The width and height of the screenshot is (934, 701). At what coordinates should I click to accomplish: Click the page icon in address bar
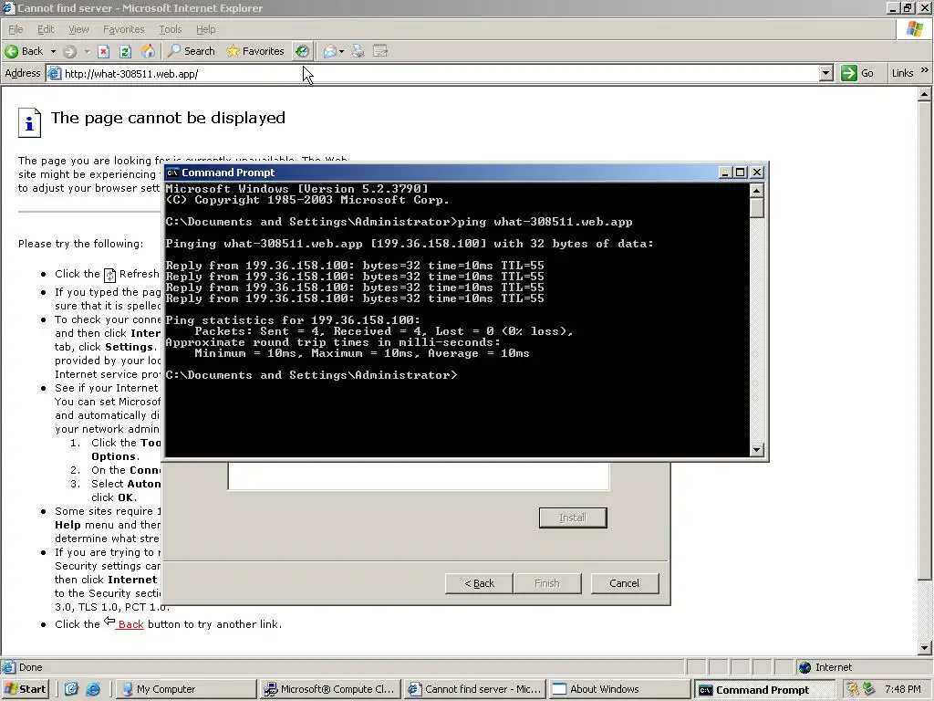pos(54,73)
